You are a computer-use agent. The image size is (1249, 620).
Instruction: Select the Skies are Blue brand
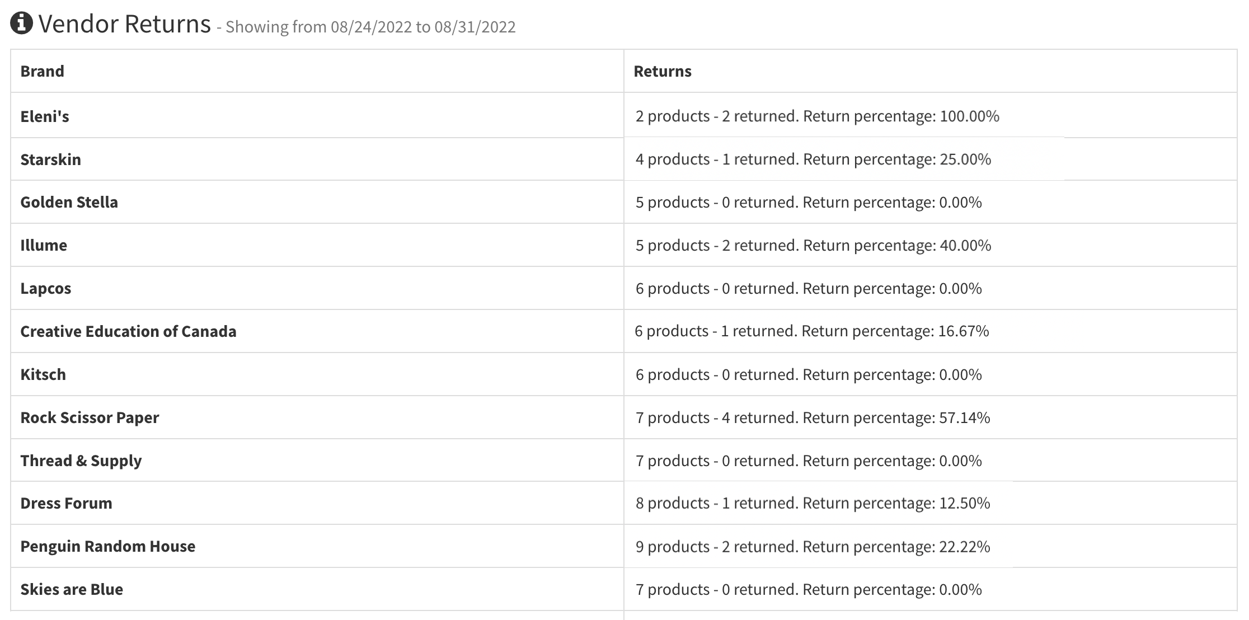72,589
